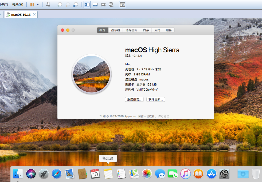Open App Store icon in Dock
Viewport: 262px width, 182px height.
211,174
